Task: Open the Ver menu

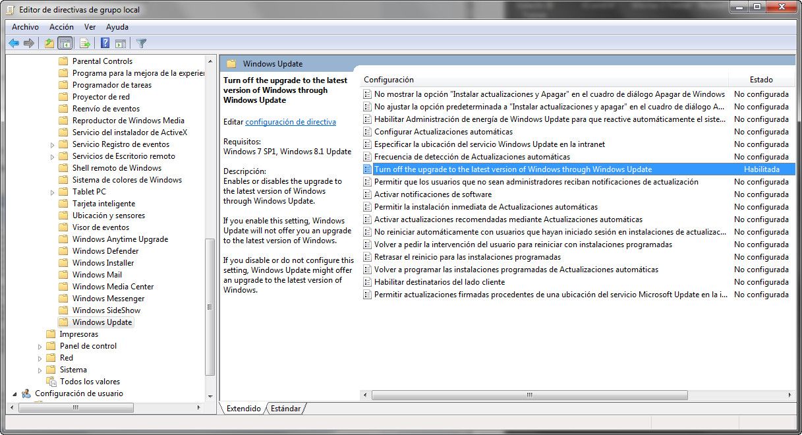Action: pyautogui.click(x=90, y=27)
